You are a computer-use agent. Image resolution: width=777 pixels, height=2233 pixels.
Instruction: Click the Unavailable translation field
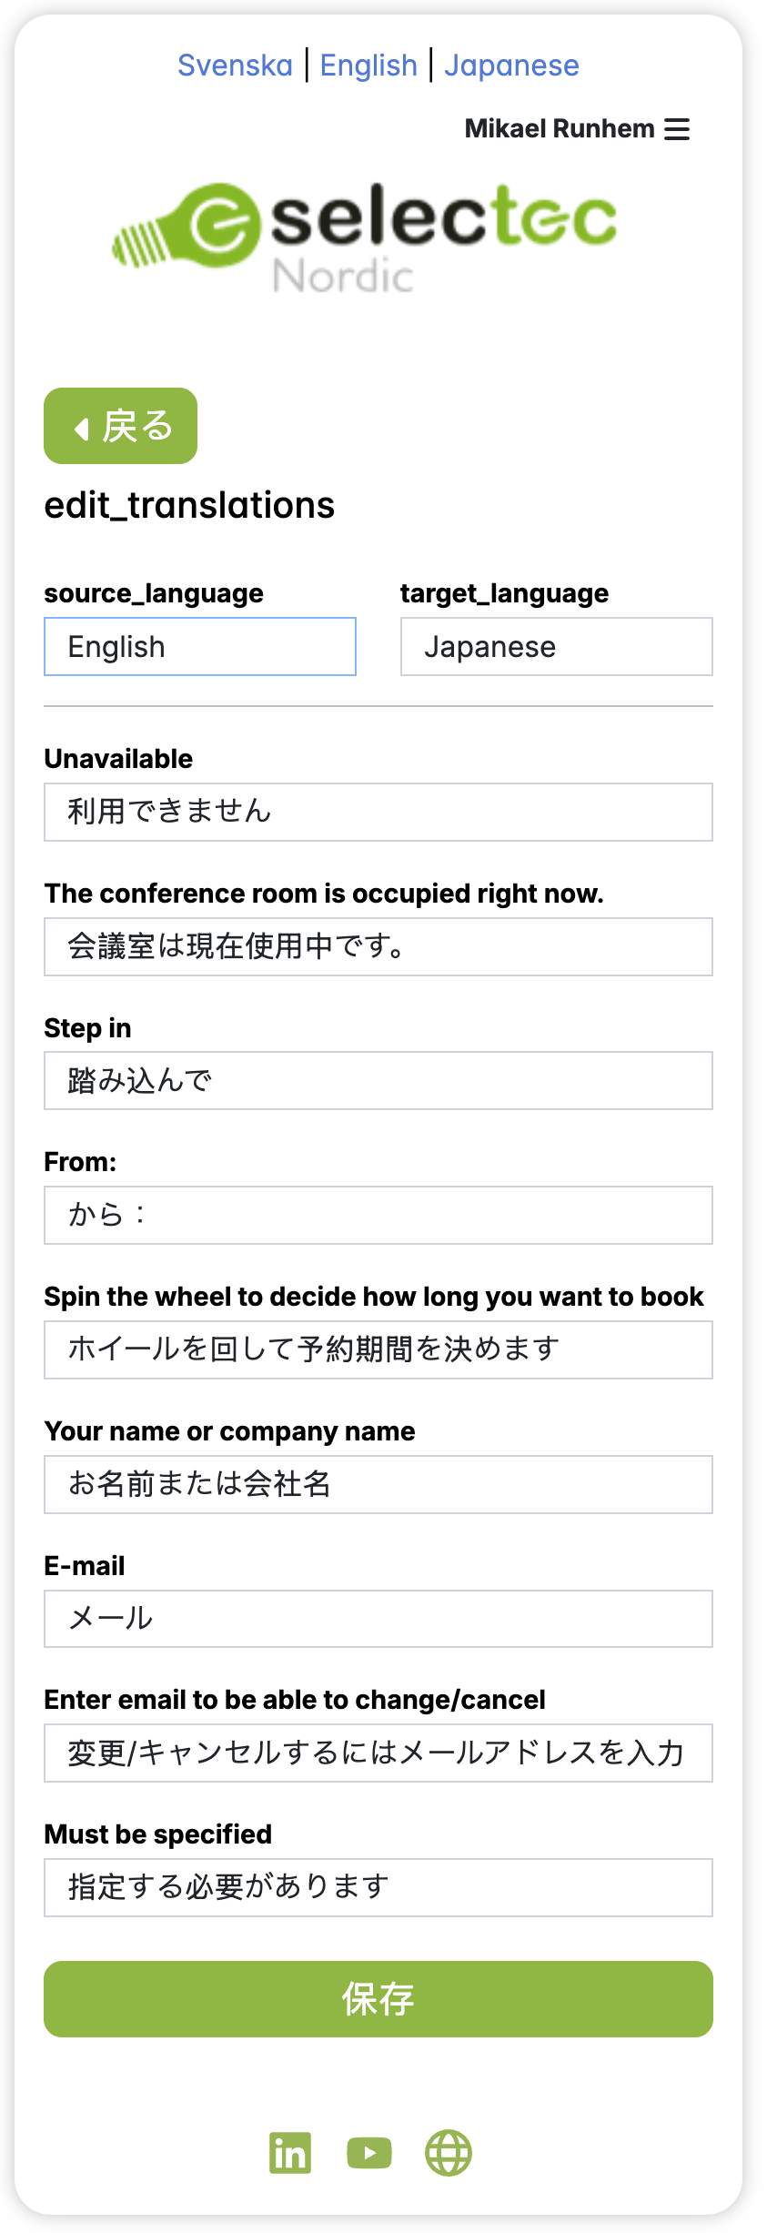tap(378, 812)
